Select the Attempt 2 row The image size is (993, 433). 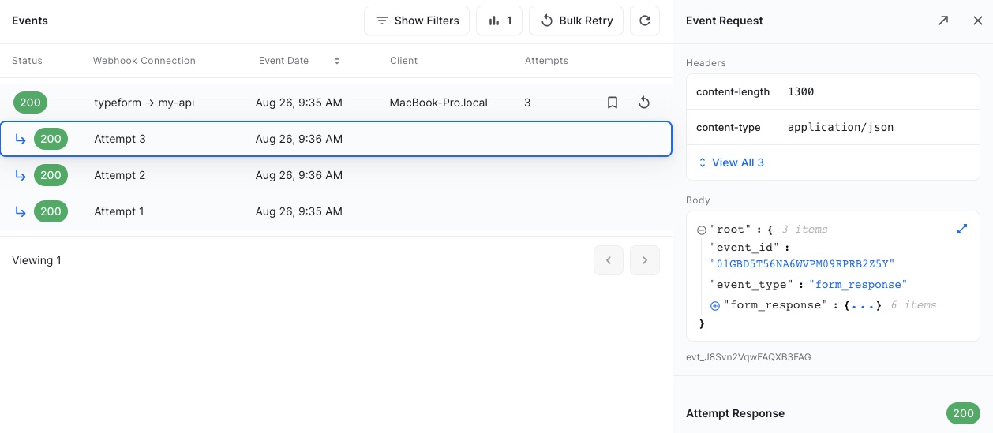[335, 175]
